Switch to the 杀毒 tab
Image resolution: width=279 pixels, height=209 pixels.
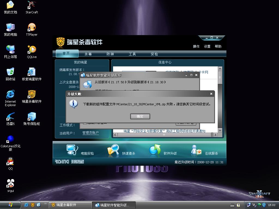click(x=88, y=54)
